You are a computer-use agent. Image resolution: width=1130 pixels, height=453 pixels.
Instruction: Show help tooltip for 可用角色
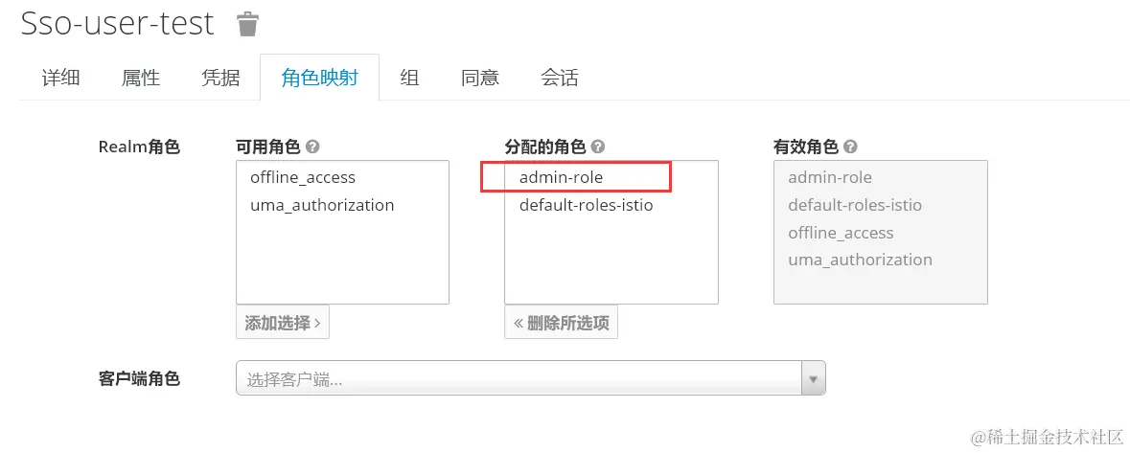(x=312, y=147)
